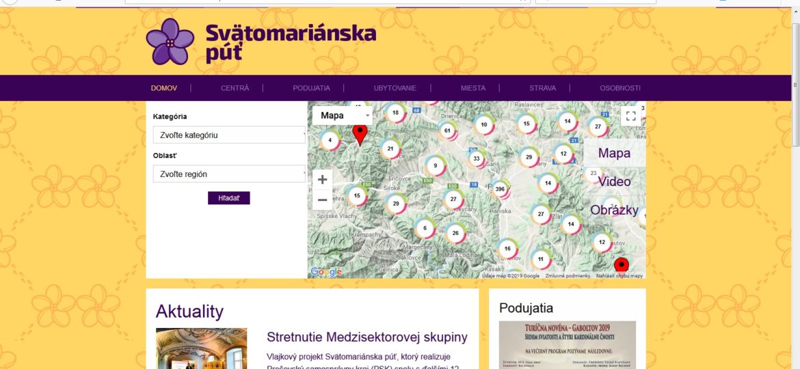Toggle fullscreen map view icon

pyautogui.click(x=630, y=115)
